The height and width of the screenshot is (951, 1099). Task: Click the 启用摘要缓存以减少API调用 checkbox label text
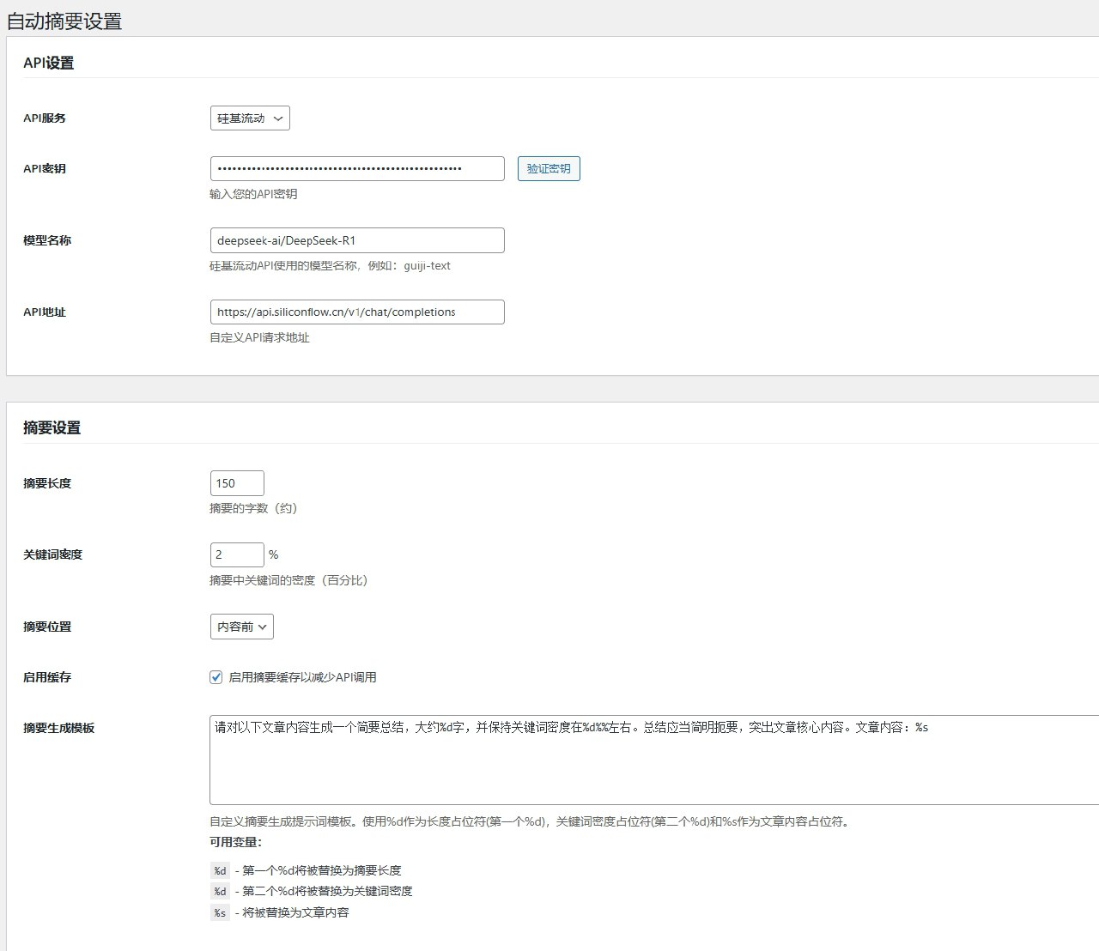[302, 677]
